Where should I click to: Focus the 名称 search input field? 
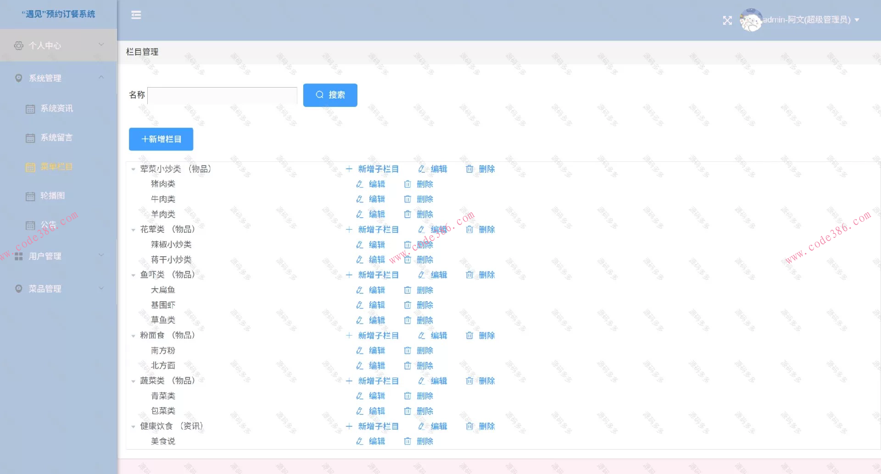pos(222,95)
